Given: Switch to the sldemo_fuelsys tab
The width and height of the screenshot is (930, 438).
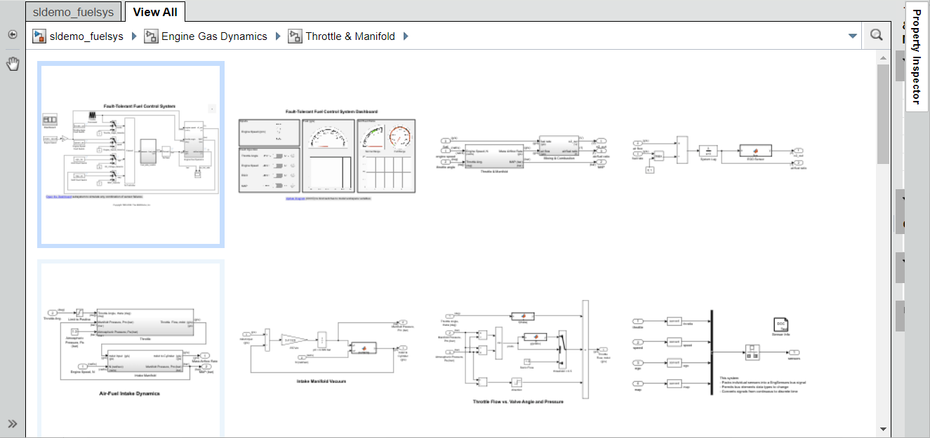Looking at the screenshot, I should pyautogui.click(x=72, y=11).
